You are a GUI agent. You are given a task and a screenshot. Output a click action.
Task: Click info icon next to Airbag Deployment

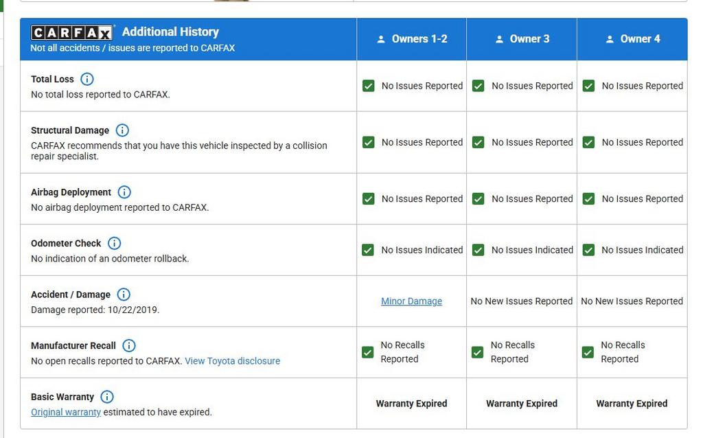tap(124, 192)
